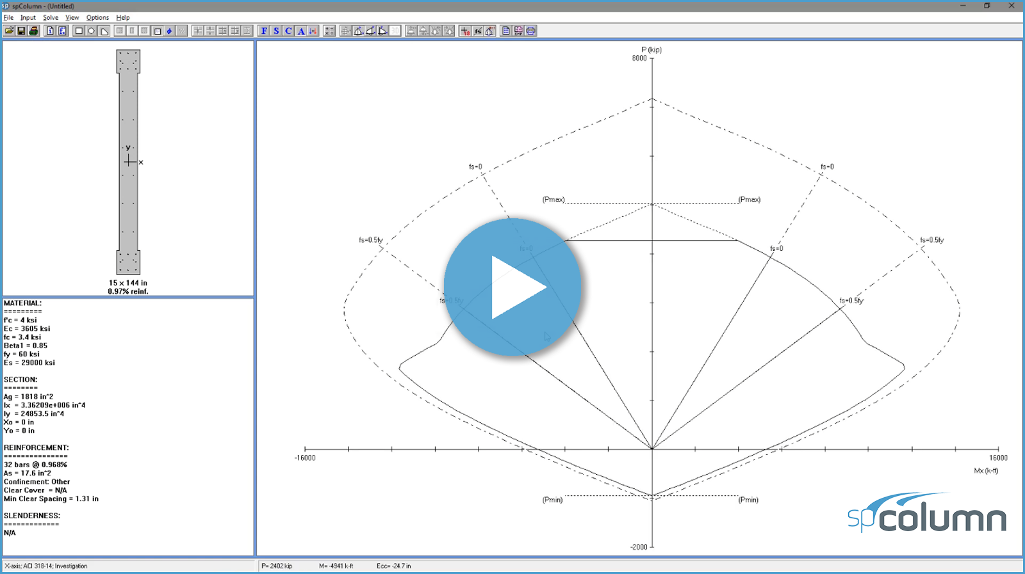The width and height of the screenshot is (1025, 574).
Task: Click the column cross-section drawing
Action: pyautogui.click(x=128, y=163)
